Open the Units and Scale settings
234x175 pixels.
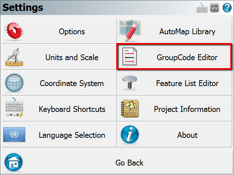pos(59,57)
